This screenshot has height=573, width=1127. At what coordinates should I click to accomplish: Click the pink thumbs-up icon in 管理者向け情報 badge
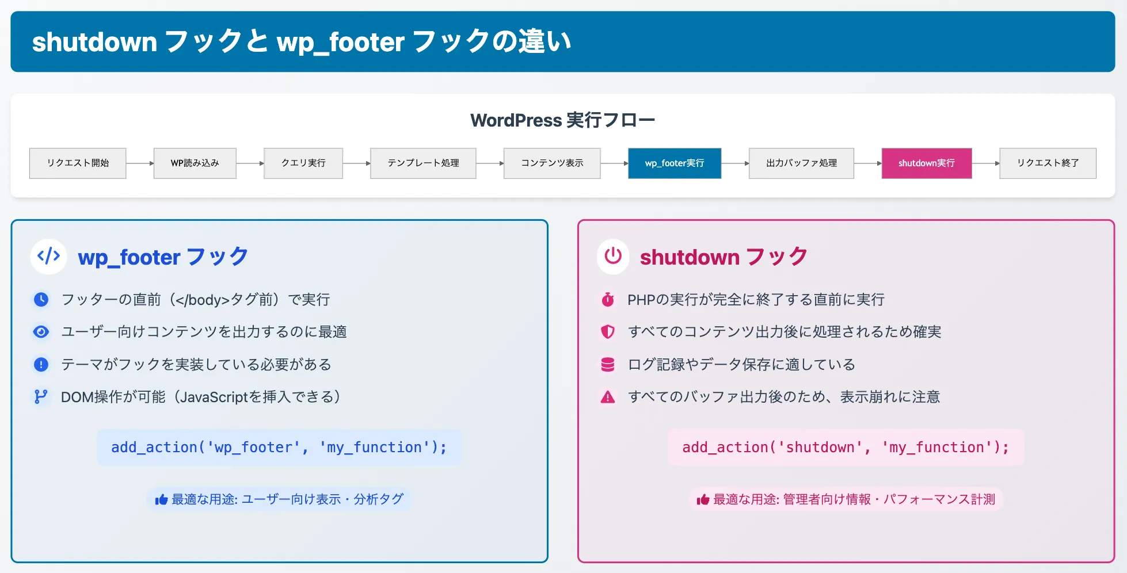tap(703, 499)
